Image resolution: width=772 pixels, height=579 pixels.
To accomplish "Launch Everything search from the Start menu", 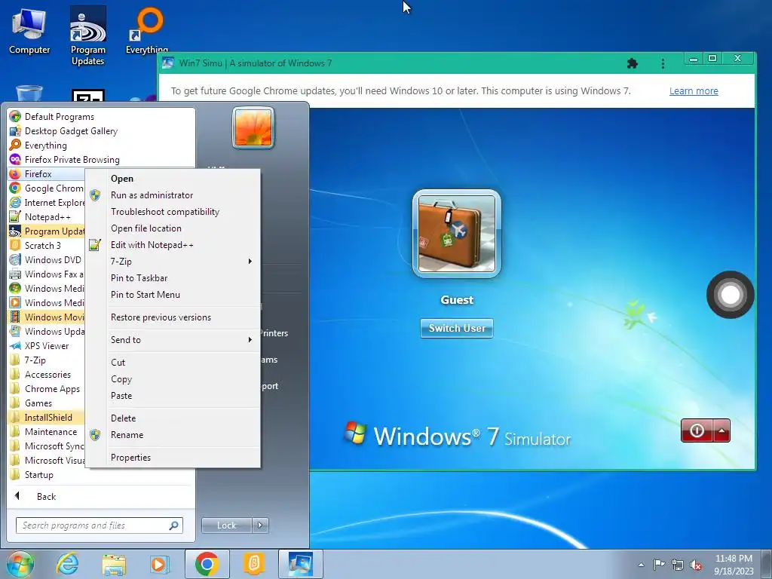I will [x=45, y=146].
